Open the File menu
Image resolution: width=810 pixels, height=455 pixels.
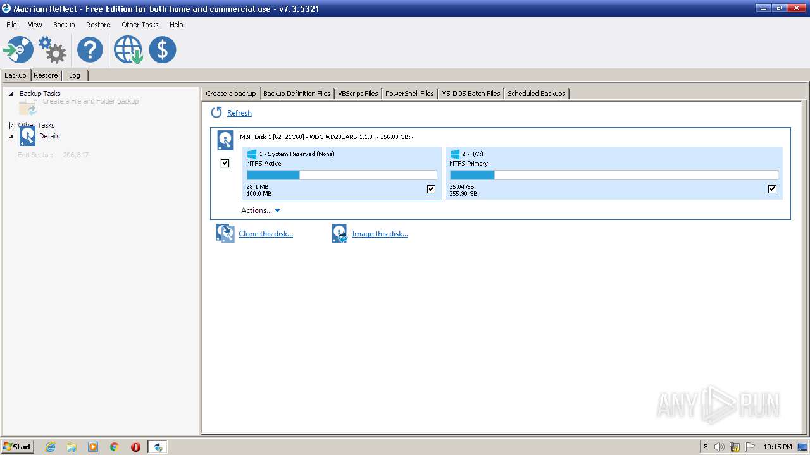click(x=11, y=25)
